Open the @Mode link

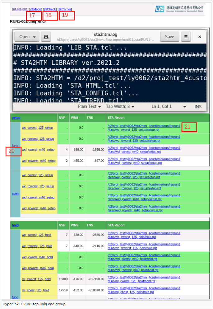click(x=35, y=9)
